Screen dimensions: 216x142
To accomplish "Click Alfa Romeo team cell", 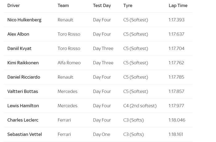I will [x=69, y=63].
